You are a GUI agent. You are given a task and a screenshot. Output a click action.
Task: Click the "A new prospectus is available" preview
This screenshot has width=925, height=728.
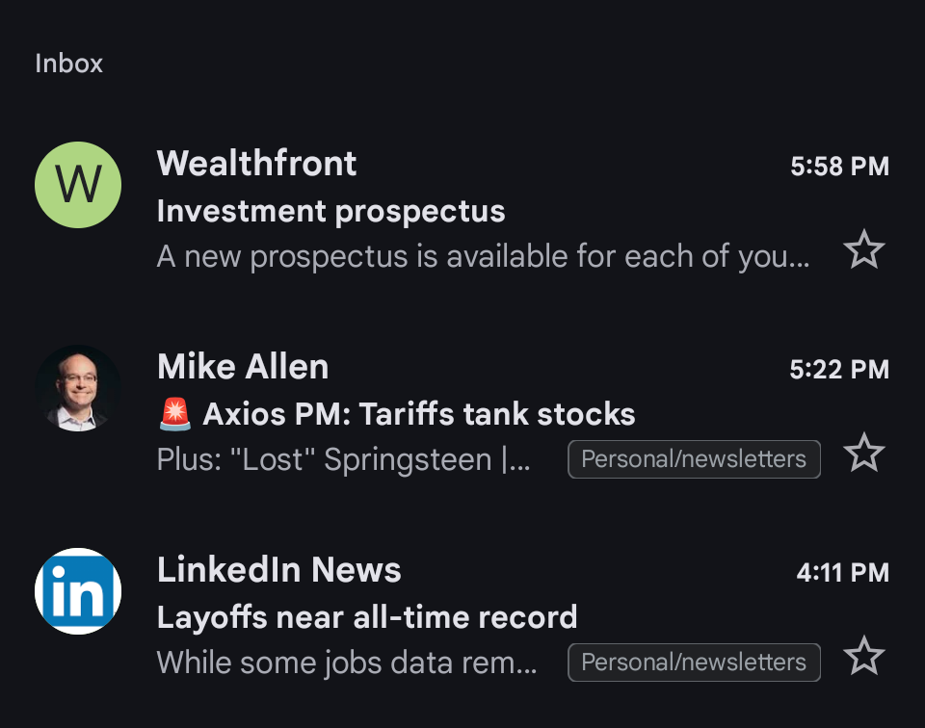pos(483,256)
